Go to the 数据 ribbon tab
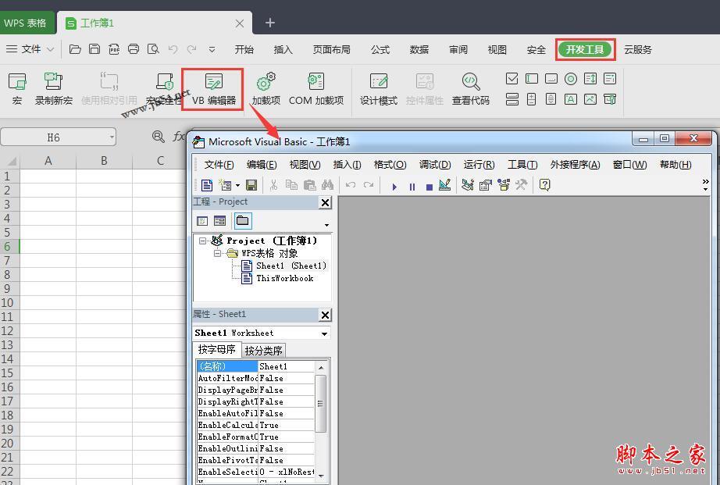This screenshot has width=720, height=485. (419, 50)
